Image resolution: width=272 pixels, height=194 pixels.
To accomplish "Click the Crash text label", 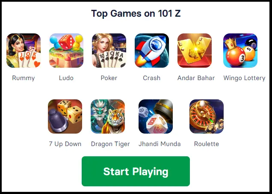I will 152,78.
